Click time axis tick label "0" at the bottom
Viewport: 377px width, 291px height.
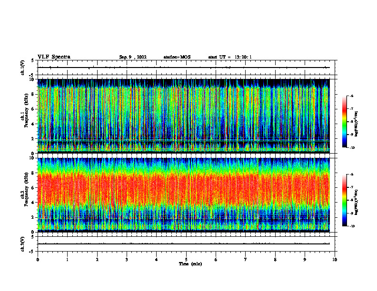(x=38, y=260)
